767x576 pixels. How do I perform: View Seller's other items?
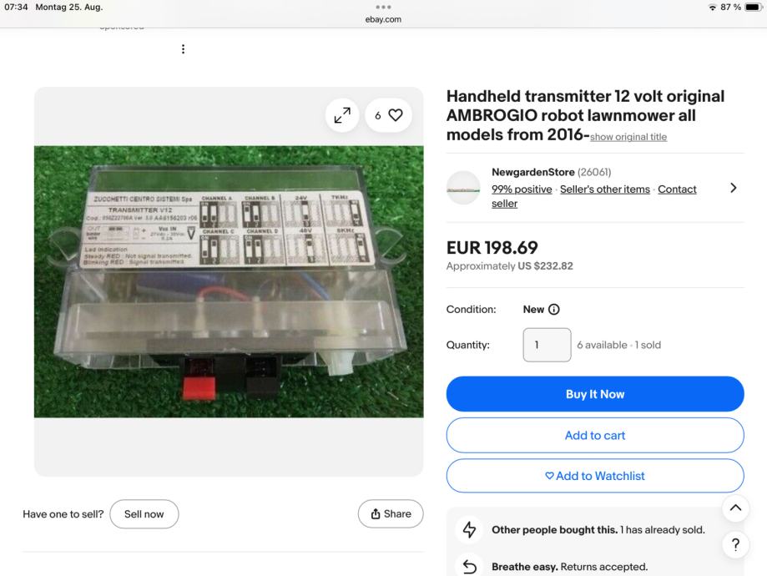point(604,189)
